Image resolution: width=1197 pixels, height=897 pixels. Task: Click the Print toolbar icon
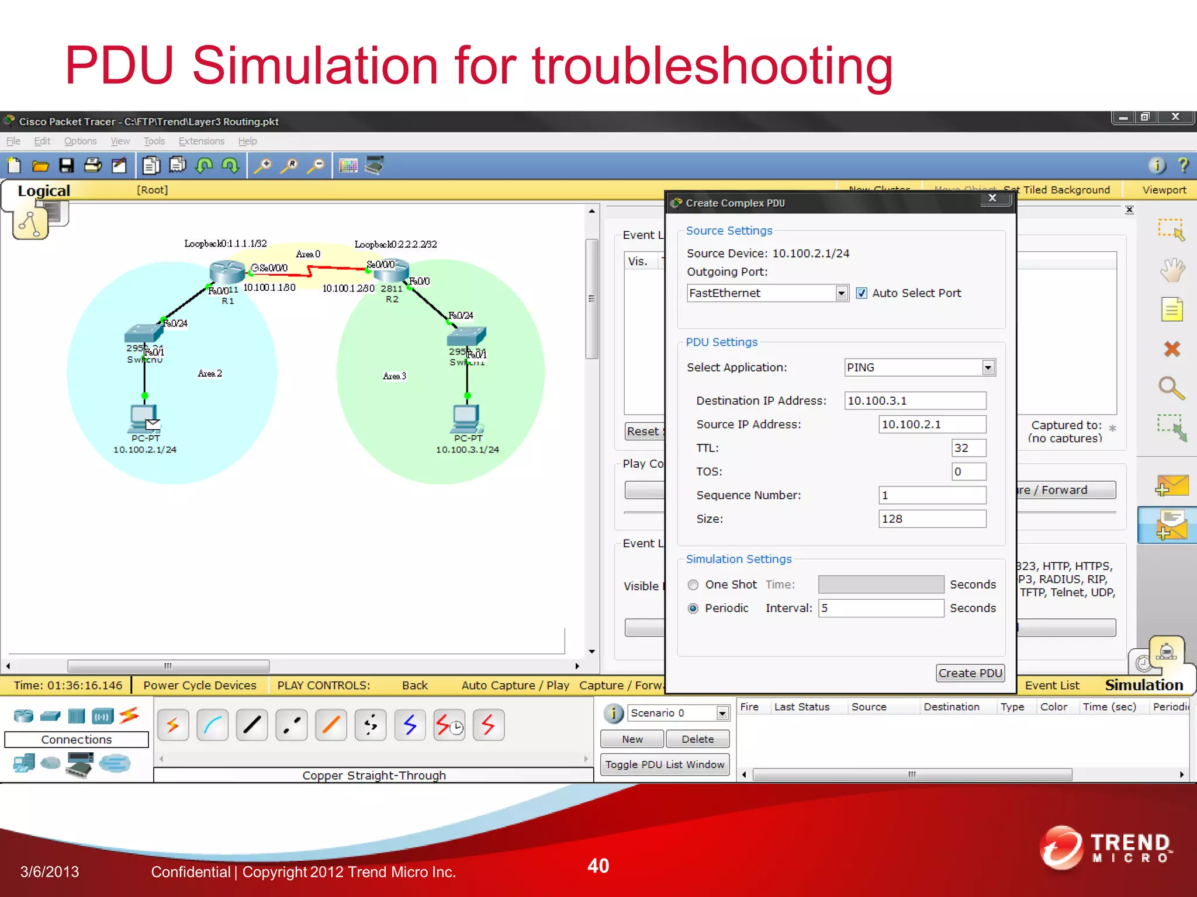[92, 166]
